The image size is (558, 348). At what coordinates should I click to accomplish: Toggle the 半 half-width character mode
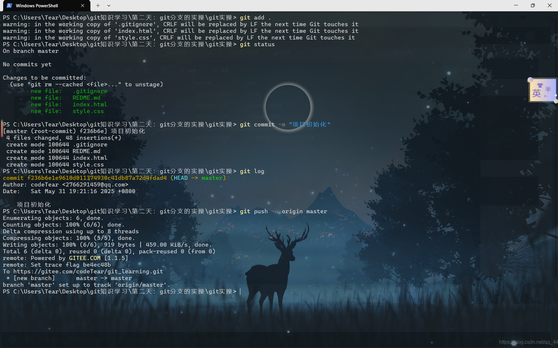[548, 89]
